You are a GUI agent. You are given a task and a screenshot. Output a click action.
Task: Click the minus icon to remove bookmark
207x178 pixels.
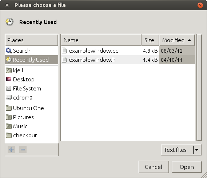(x=23, y=150)
